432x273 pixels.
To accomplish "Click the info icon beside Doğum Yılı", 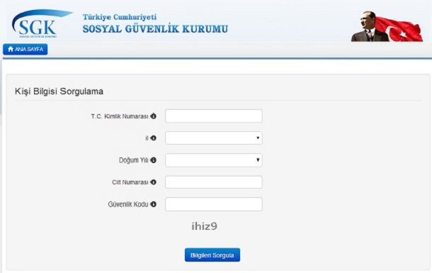I will click(154, 160).
